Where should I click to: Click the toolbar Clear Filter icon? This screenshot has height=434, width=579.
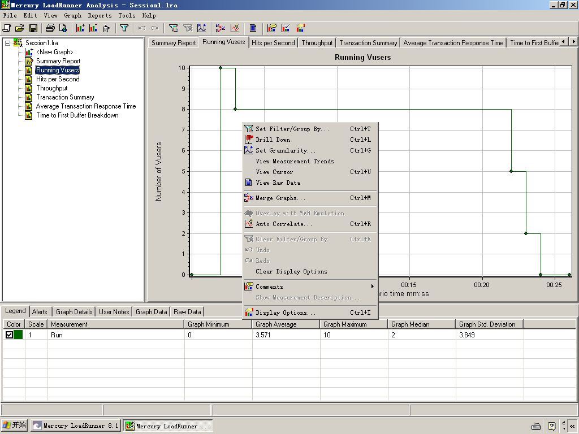(188, 28)
